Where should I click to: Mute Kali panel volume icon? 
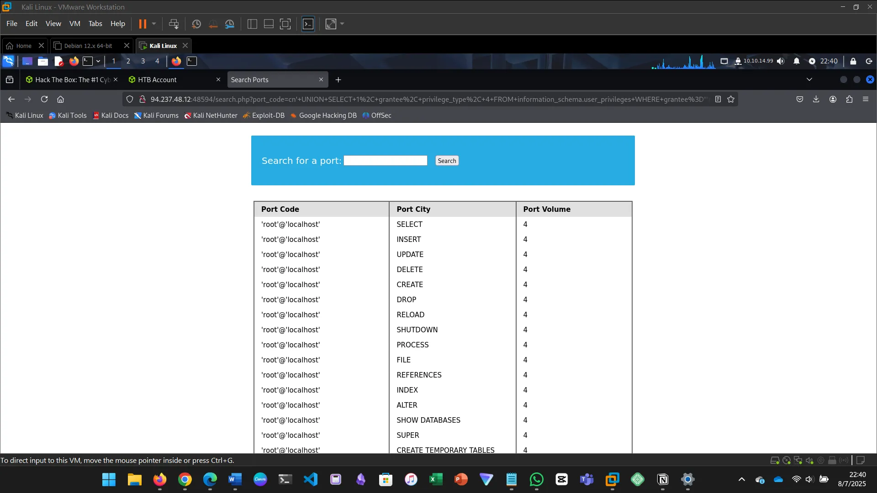click(x=781, y=61)
